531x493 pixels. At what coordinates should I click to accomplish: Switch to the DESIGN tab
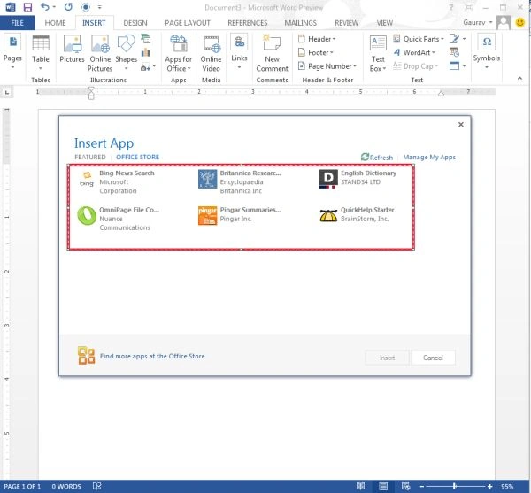click(x=135, y=23)
